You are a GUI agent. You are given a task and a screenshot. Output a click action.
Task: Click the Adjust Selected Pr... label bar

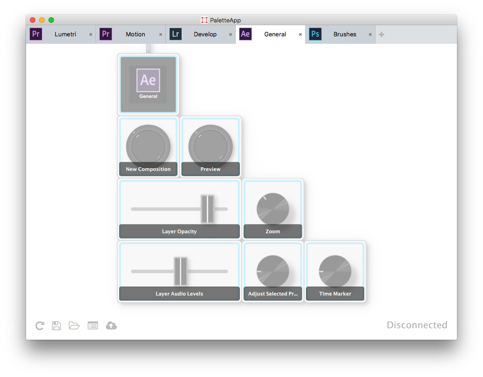pyautogui.click(x=272, y=294)
